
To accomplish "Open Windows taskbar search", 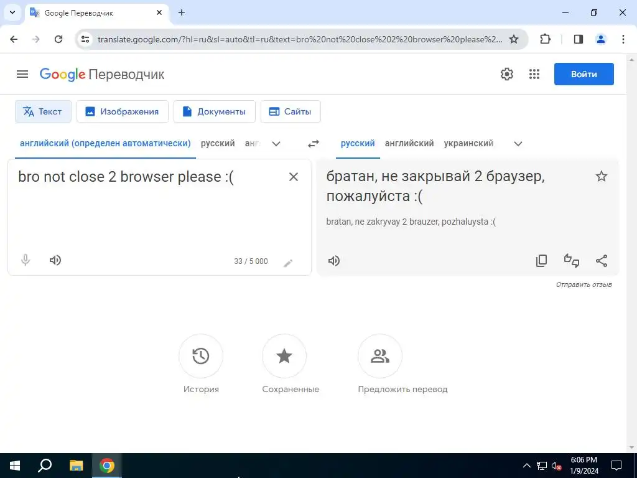I will pos(45,466).
